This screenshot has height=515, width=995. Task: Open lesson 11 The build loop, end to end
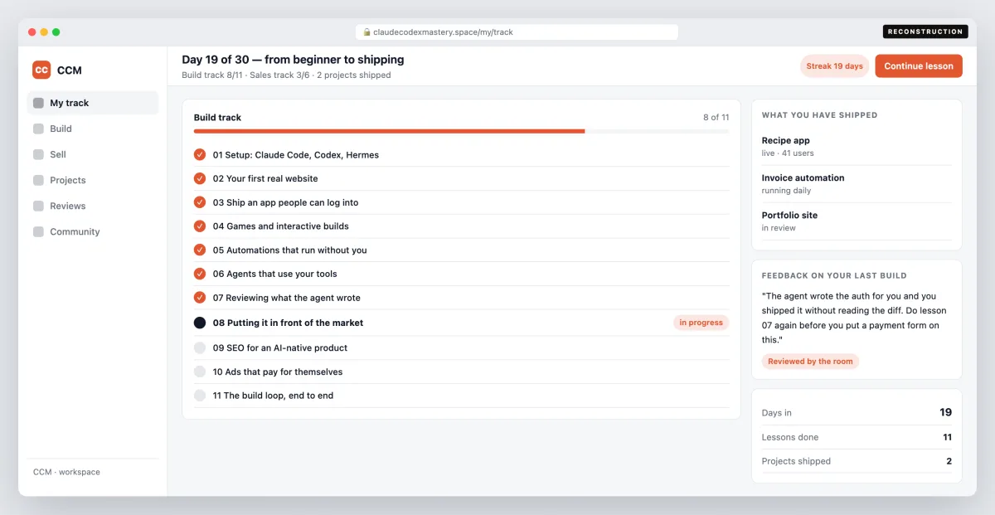click(462, 396)
